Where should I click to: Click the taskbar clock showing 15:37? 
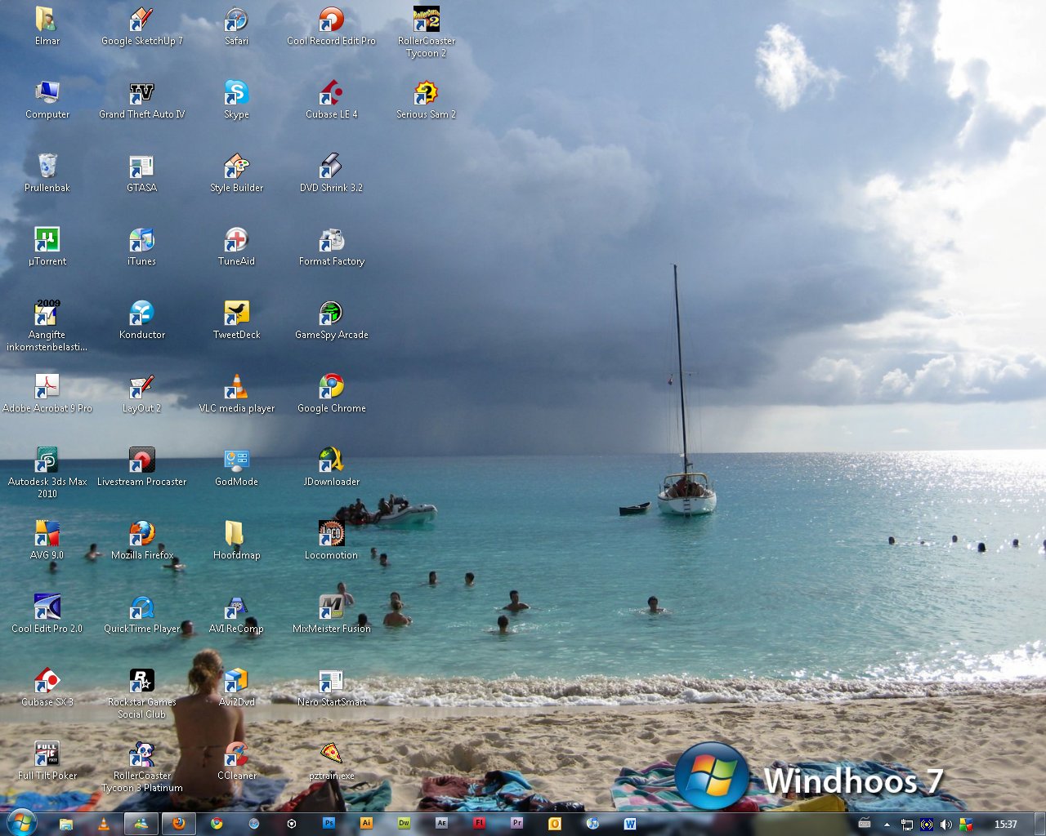click(1005, 825)
